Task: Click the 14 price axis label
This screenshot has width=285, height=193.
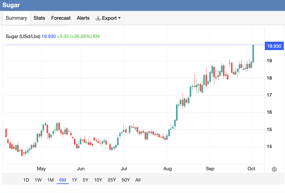Action: pyautogui.click(x=269, y=146)
